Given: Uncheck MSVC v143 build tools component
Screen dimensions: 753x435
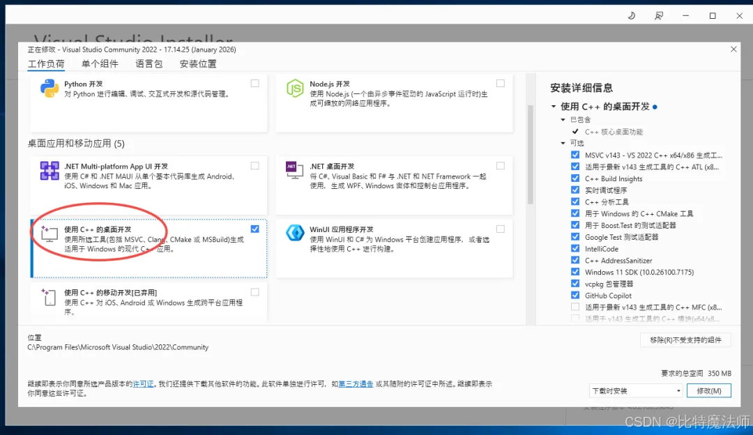Looking at the screenshot, I should click(x=575, y=155).
